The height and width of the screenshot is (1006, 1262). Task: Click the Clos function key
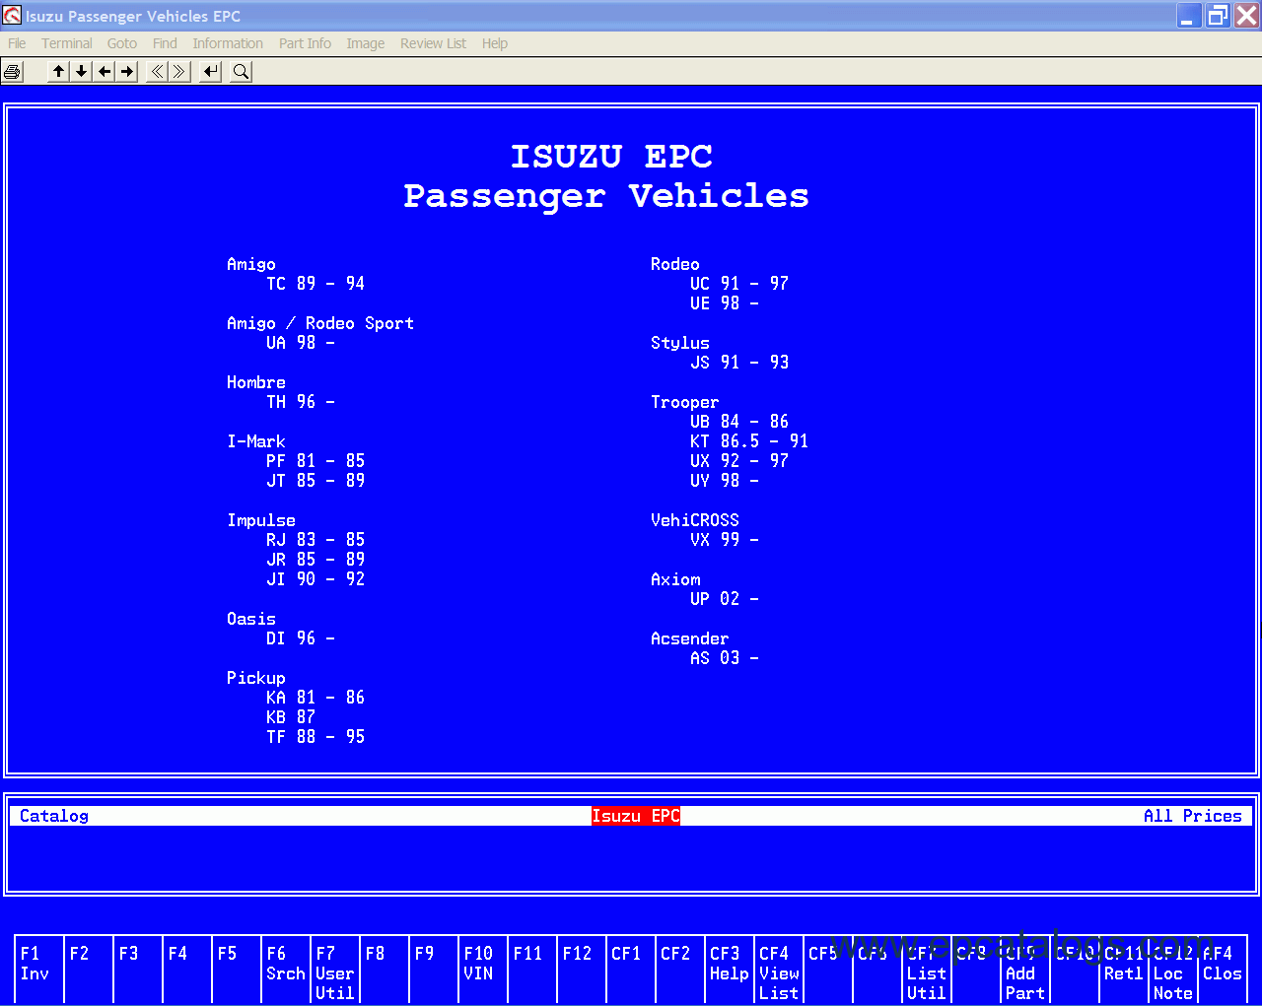(x=1223, y=970)
